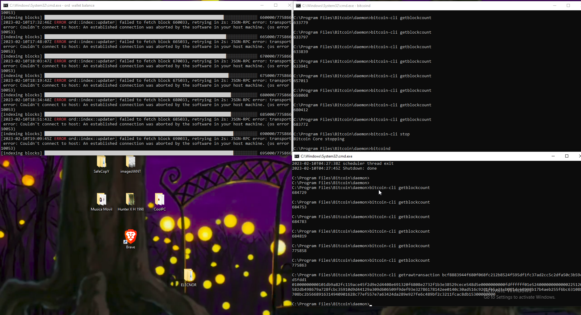Image resolution: width=581 pixels, height=315 pixels.
Task: Maximize the ord wallet balance window
Action: pos(276,5)
